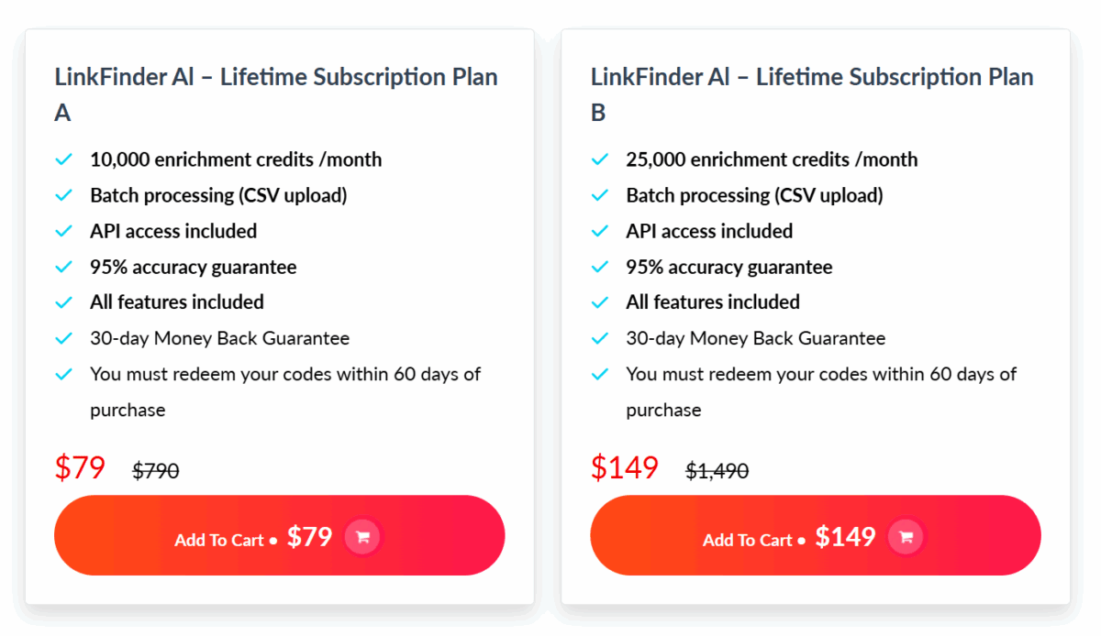Image resolution: width=1101 pixels, height=636 pixels.
Task: Click Plan B's redeem codes checkmark icon
Action: click(x=599, y=374)
